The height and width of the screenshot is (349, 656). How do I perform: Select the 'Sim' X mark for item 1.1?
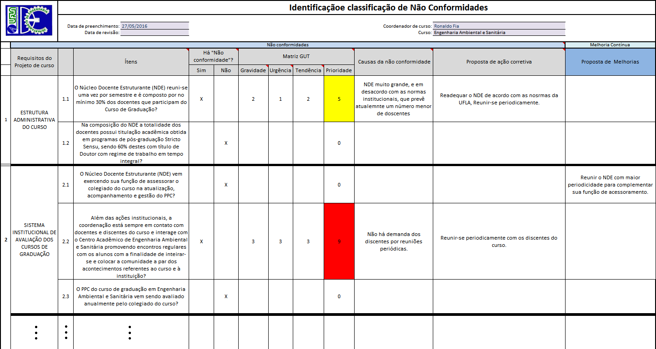tap(201, 99)
